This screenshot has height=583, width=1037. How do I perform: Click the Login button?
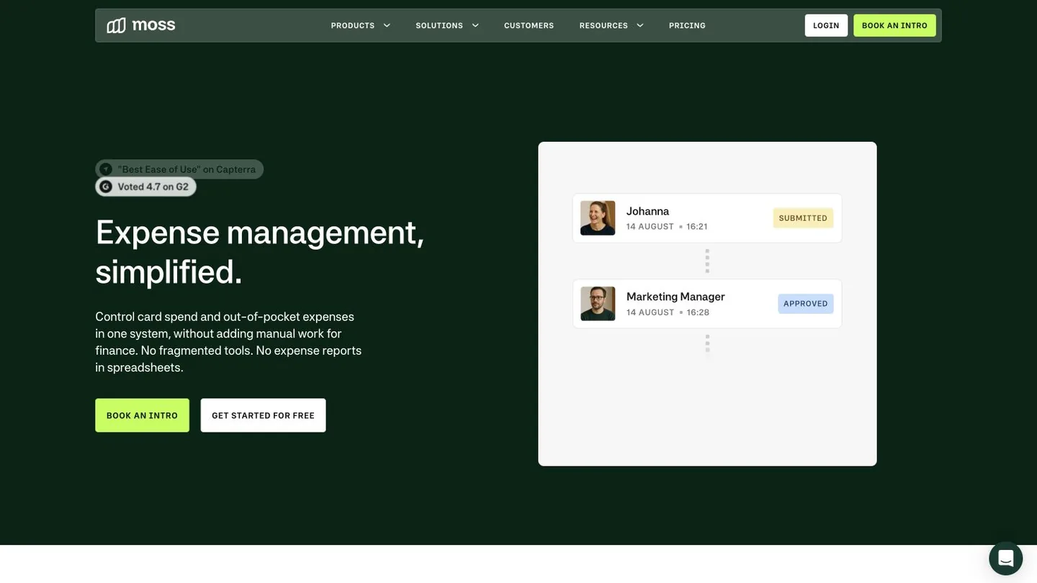(x=826, y=25)
